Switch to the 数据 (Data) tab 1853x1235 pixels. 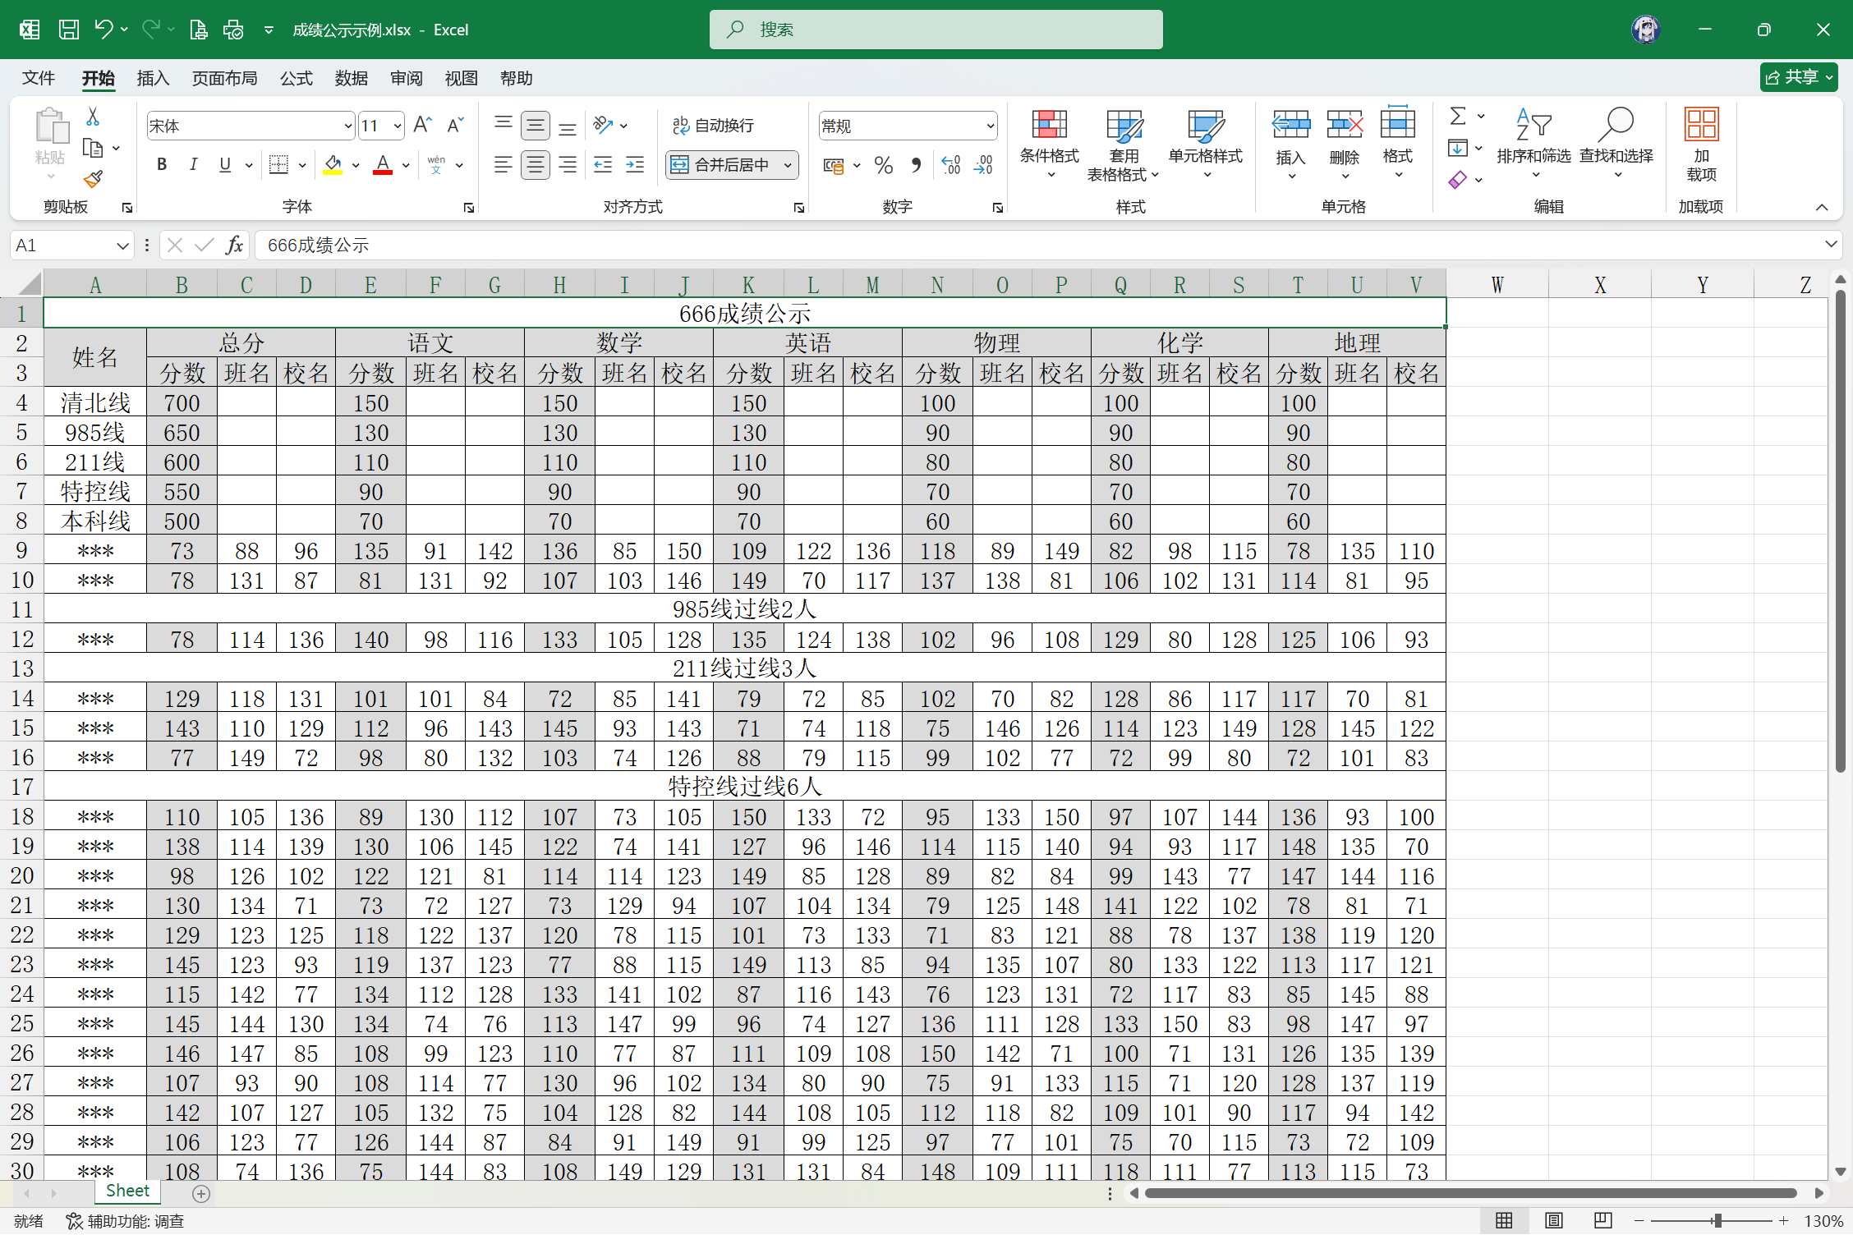(351, 78)
